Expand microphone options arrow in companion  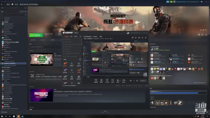pos(120,81)
